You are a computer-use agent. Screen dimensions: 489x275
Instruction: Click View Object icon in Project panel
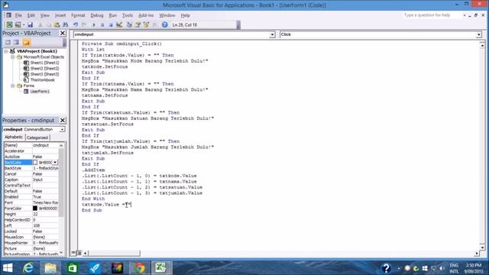pos(16,43)
